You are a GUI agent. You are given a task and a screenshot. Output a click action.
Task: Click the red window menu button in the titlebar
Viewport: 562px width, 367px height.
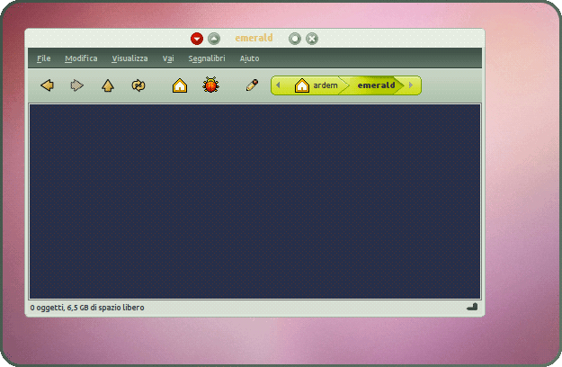pyautogui.click(x=197, y=39)
